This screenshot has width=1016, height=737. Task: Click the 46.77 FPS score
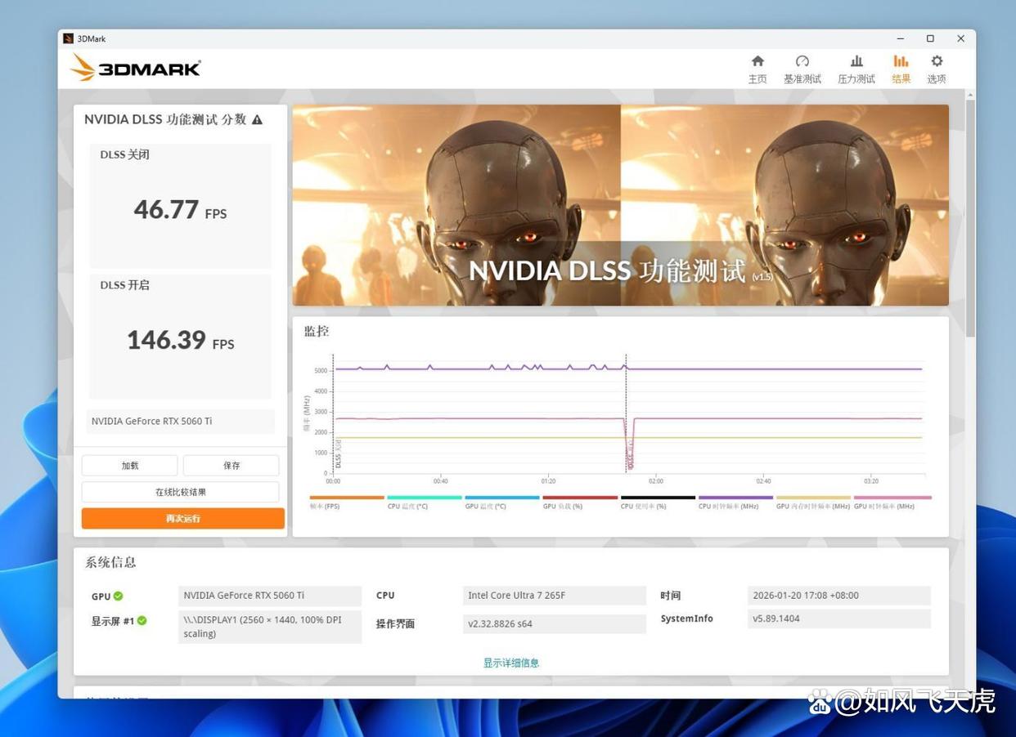(180, 210)
